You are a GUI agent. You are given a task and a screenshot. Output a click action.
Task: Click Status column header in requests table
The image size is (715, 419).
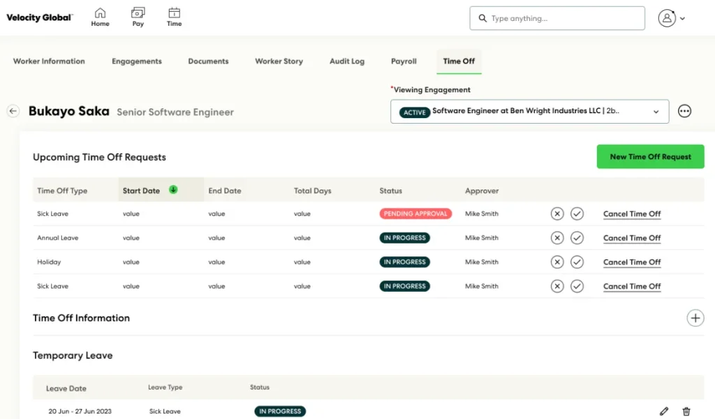click(391, 191)
